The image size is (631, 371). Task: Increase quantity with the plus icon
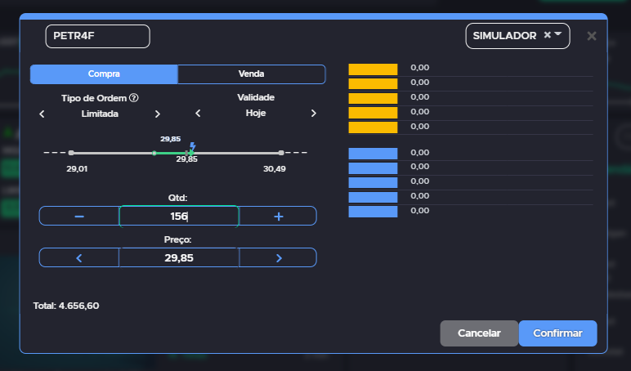278,217
